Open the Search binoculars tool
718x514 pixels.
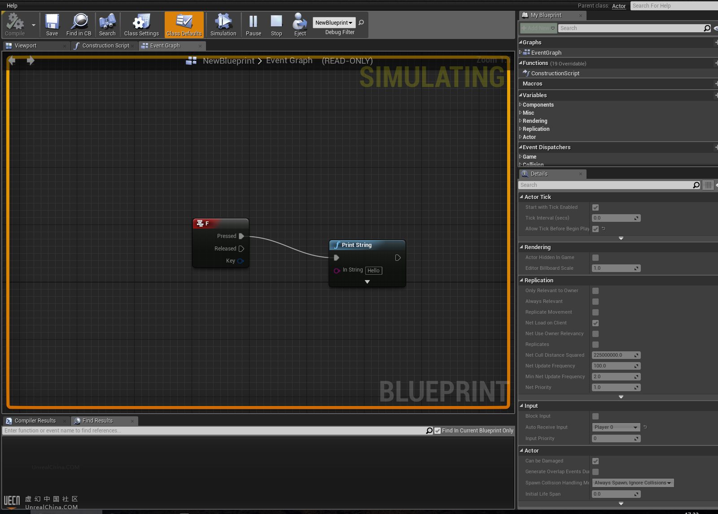(107, 25)
